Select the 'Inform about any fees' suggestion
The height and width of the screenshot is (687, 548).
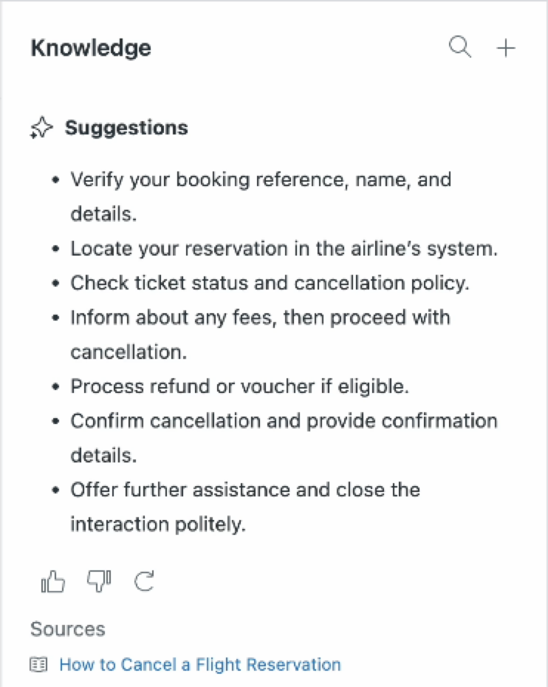pos(260,318)
